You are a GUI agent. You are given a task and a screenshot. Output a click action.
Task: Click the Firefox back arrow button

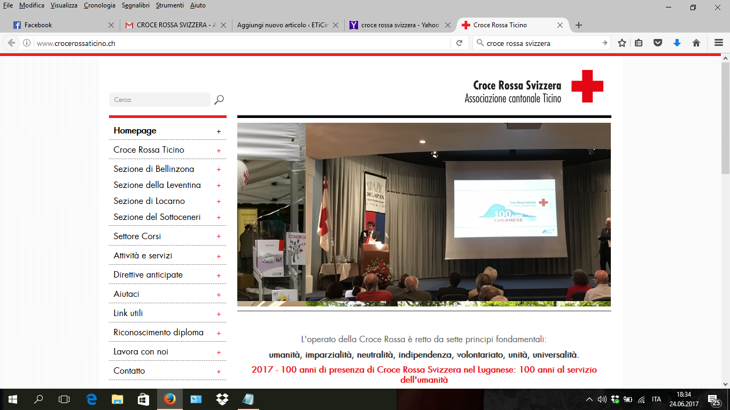[11, 43]
